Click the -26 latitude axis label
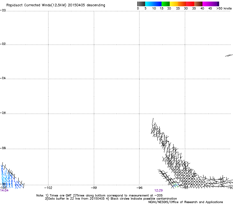 click(x=3, y=113)
